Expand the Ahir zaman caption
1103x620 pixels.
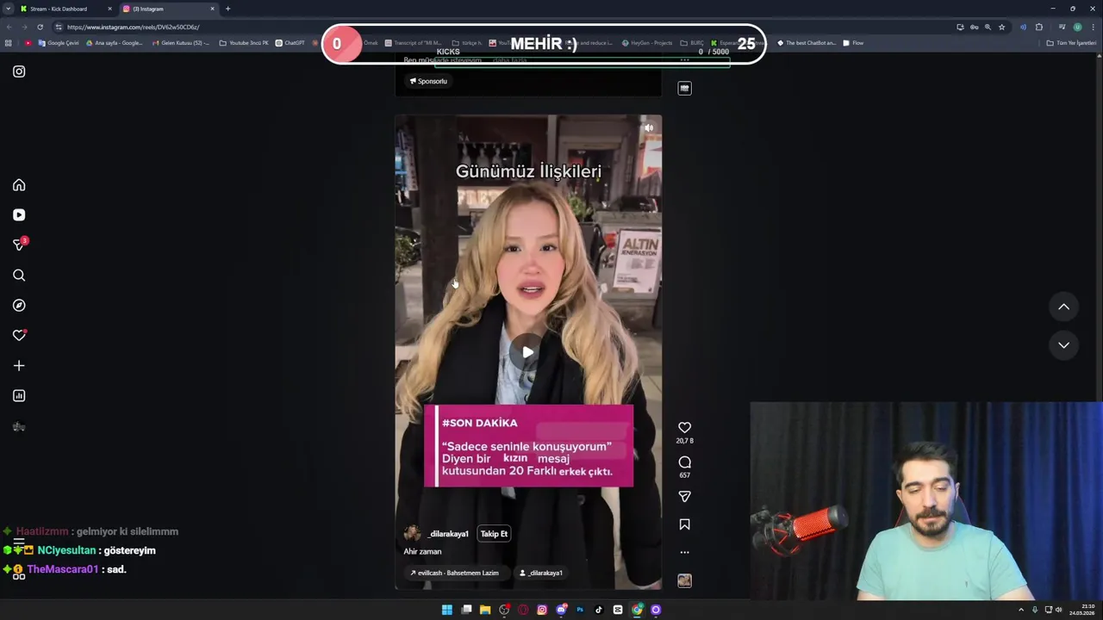tap(422, 551)
